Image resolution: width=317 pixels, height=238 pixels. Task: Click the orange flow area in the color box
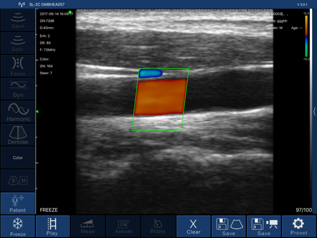pos(161,97)
